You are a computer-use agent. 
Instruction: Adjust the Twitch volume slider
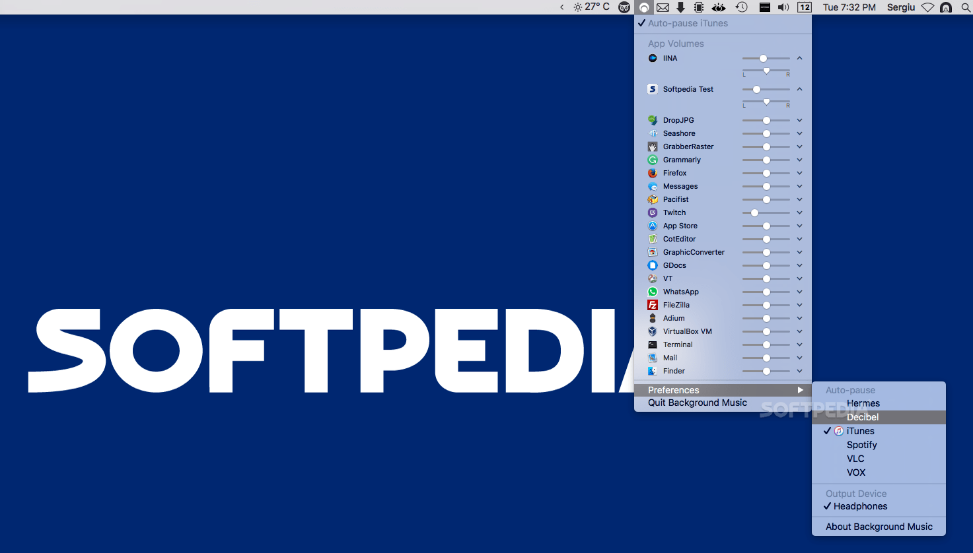tap(766, 212)
